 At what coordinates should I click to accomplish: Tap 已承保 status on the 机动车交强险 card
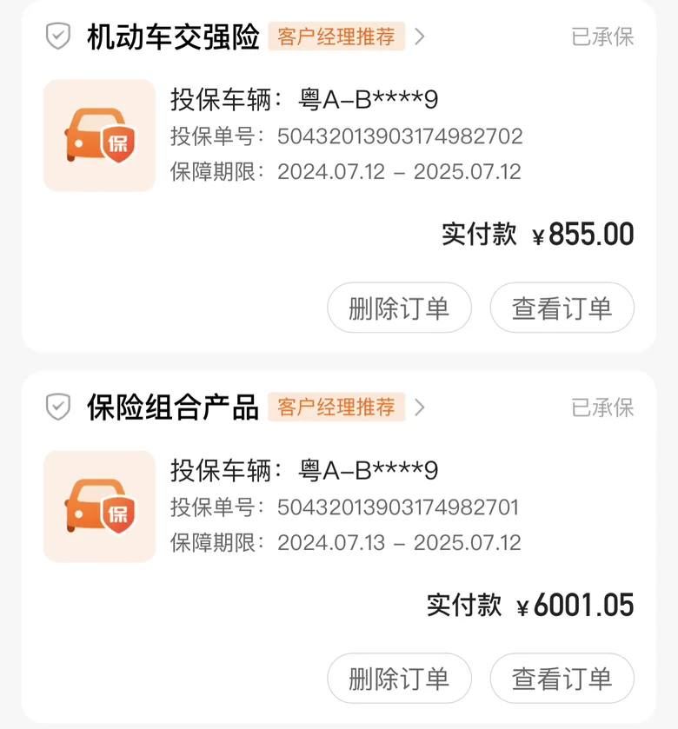tap(602, 36)
